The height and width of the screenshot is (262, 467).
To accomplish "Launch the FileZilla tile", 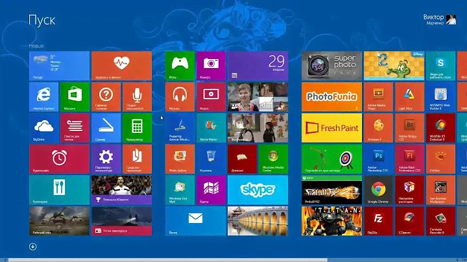I will (378, 220).
